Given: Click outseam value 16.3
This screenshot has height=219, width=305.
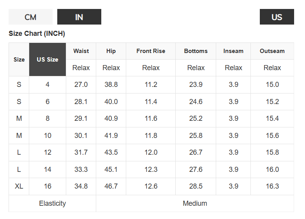Looking at the screenshot, I should coord(272,186).
